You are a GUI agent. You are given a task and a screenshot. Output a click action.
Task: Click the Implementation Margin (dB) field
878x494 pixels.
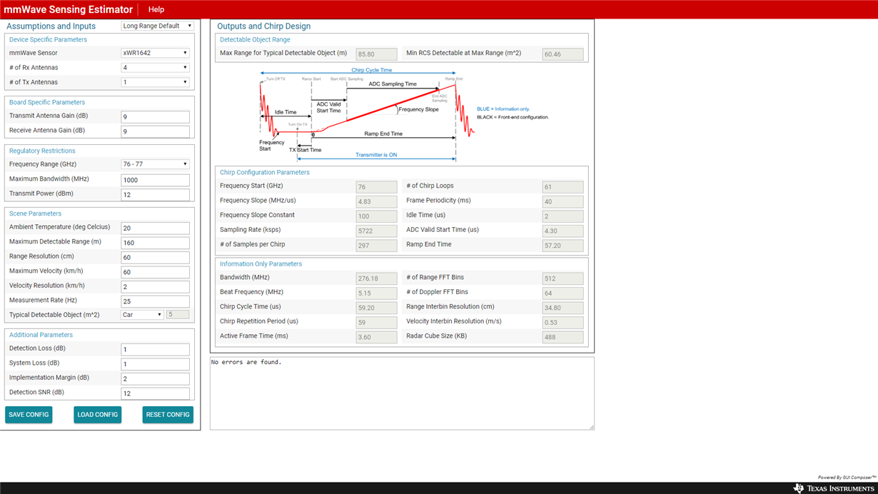tap(155, 378)
